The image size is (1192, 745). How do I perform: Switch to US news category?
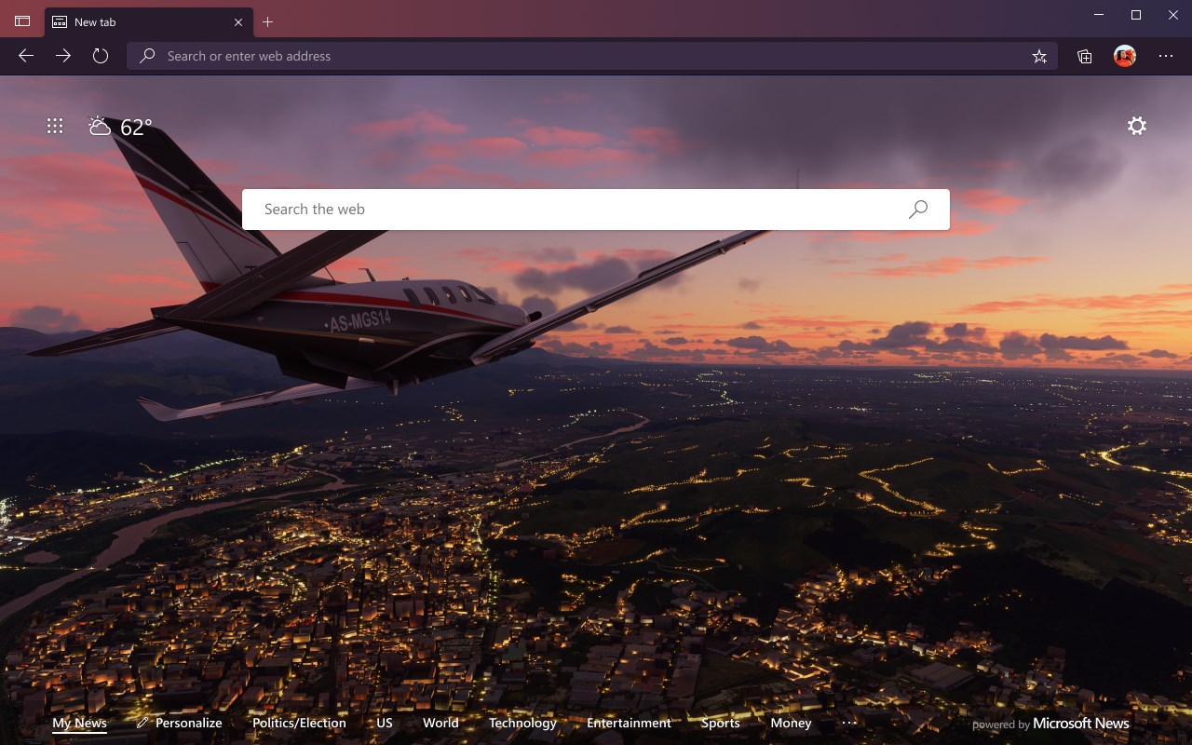tap(385, 723)
